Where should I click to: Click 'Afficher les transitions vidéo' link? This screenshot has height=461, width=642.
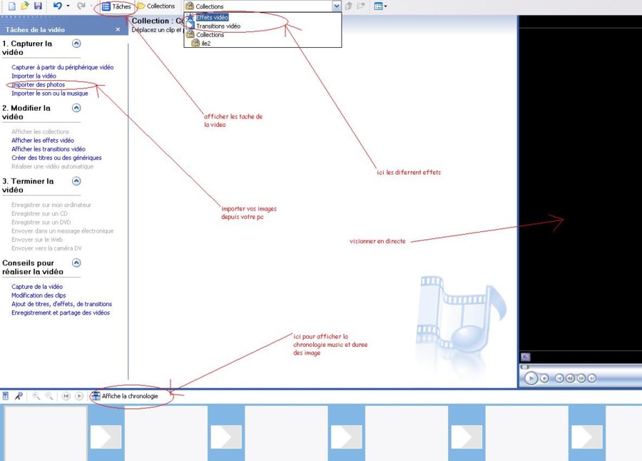point(49,149)
